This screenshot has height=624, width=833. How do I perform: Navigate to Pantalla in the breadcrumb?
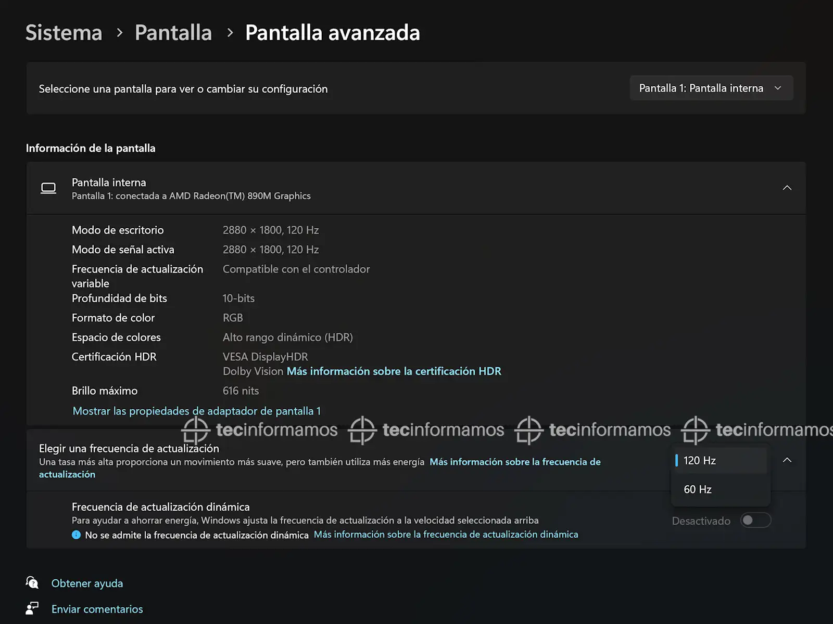coord(173,33)
